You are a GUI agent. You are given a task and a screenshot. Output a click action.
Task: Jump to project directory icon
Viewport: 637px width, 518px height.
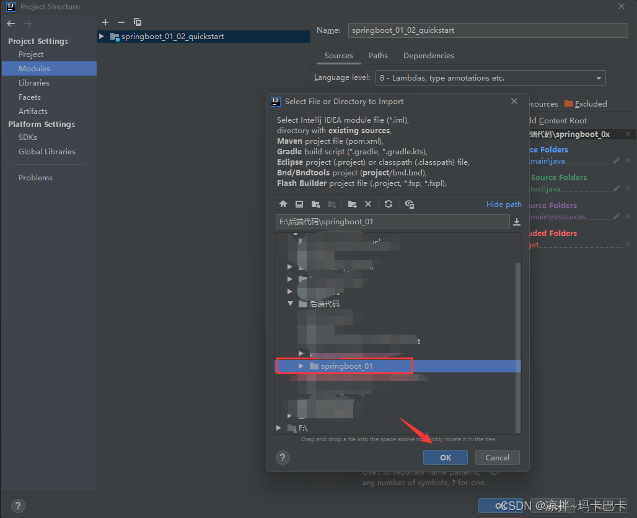click(315, 204)
